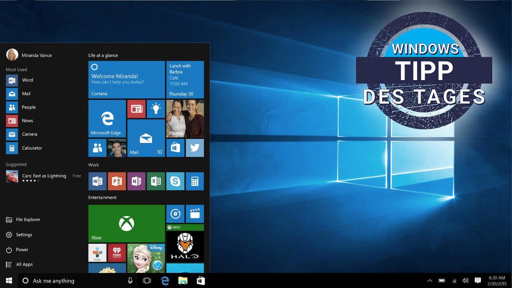Open the Wi-Fi network tray icon

coord(454,280)
